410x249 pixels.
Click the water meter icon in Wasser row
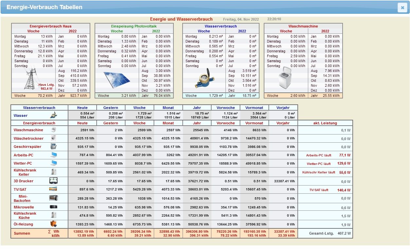coord(53,115)
